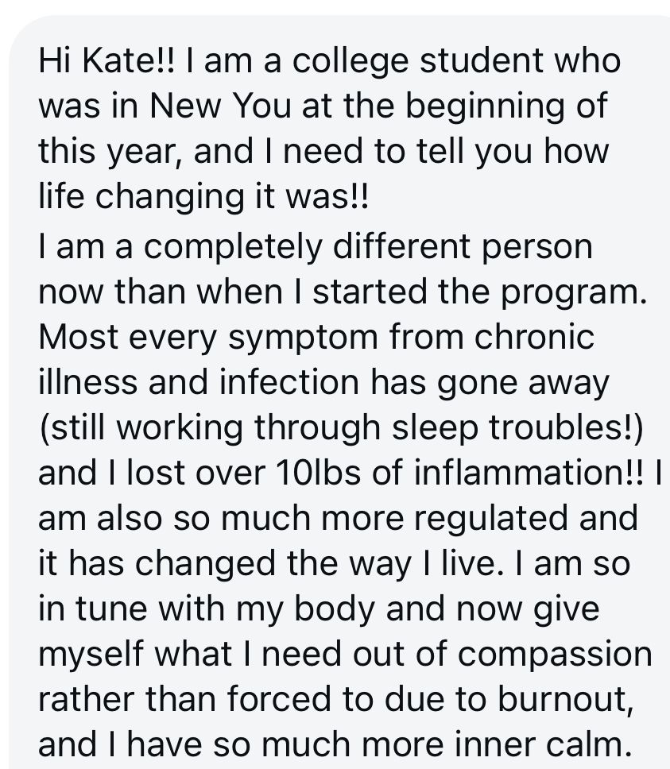The image size is (670, 769).
Task: Click the word 'chronic' in the message
Action: tap(534, 337)
